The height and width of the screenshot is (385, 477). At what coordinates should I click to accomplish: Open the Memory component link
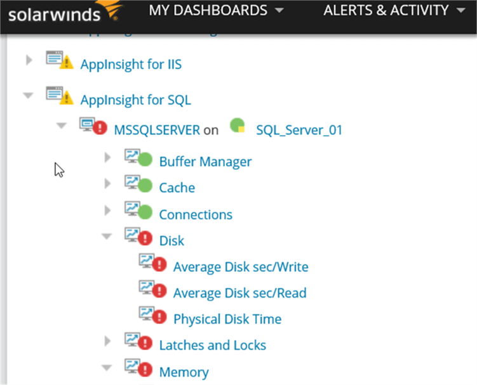coord(184,372)
